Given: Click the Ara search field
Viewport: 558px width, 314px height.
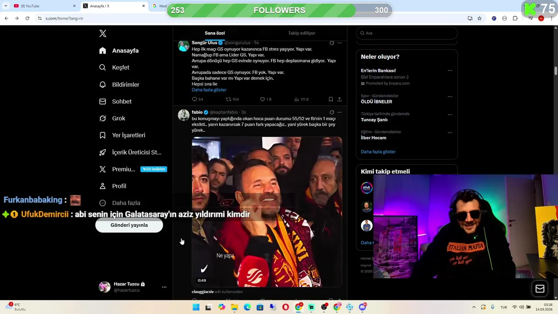Looking at the screenshot, I should [x=407, y=33].
